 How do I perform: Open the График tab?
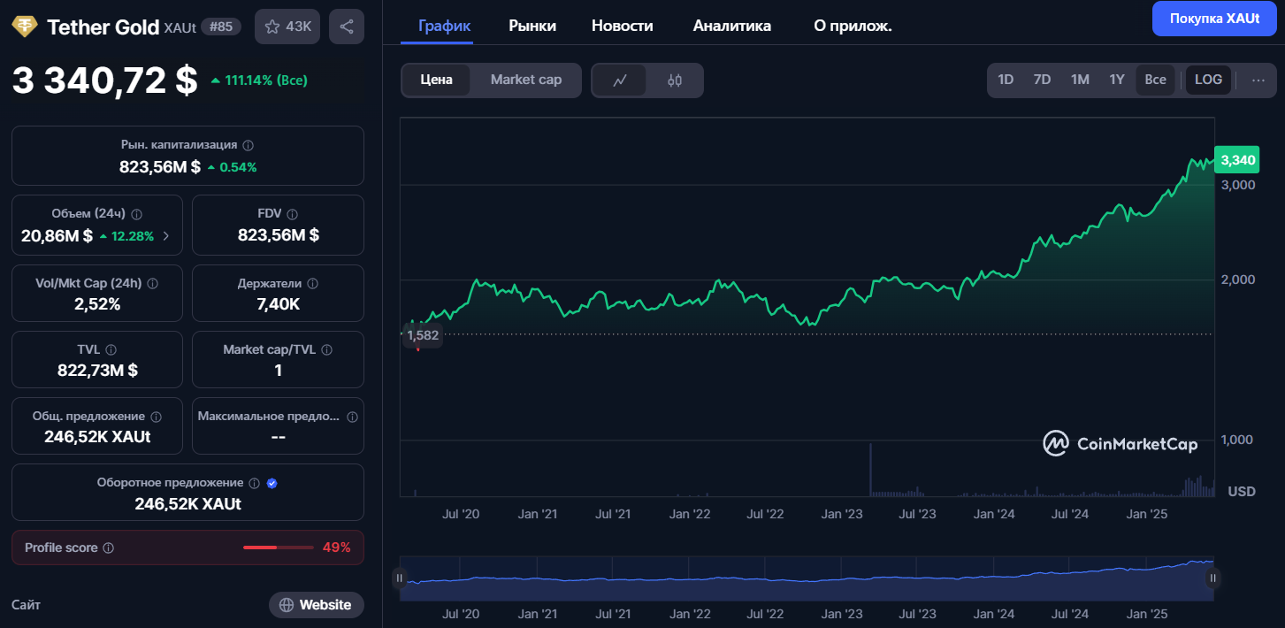click(444, 26)
